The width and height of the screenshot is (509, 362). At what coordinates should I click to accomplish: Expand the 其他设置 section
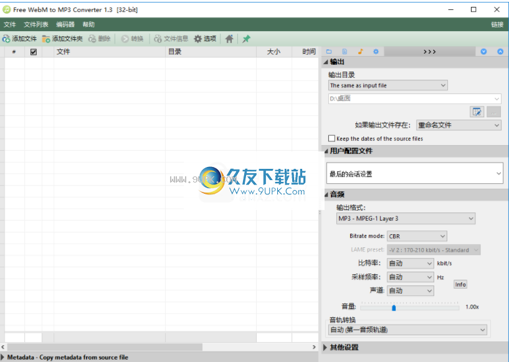pyautogui.click(x=326, y=348)
